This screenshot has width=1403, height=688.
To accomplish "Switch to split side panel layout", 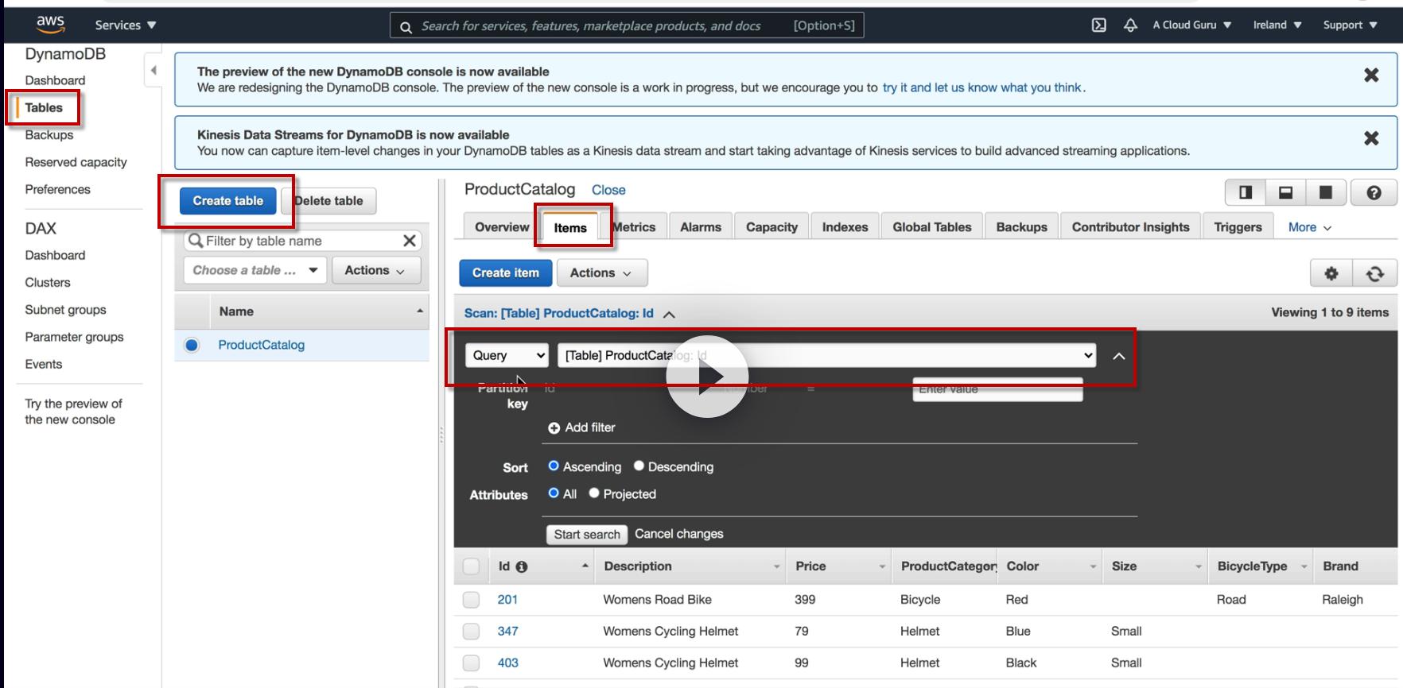I will (1246, 193).
